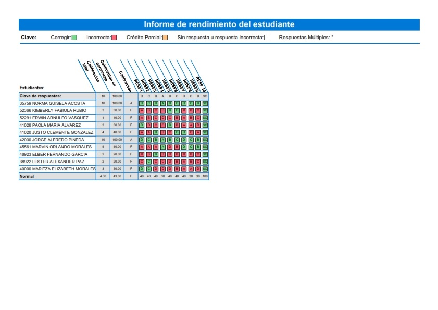Click the 100.00 percentage for JORGE ALFREDO PINEDA
Viewport: 438px width, 310px height.
(x=117, y=140)
